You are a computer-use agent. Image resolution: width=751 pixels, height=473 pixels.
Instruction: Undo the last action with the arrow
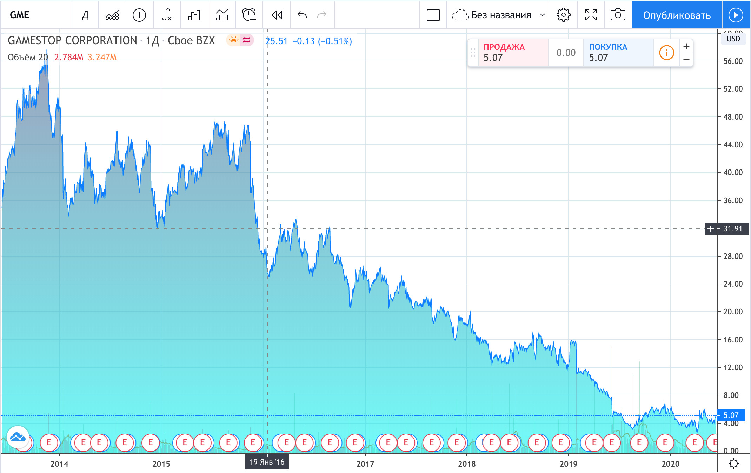(x=302, y=15)
